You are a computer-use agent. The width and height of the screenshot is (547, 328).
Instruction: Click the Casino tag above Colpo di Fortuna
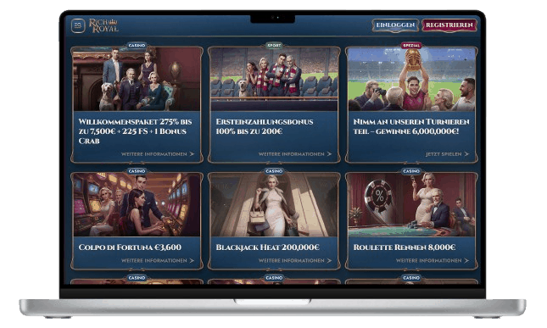click(x=137, y=171)
